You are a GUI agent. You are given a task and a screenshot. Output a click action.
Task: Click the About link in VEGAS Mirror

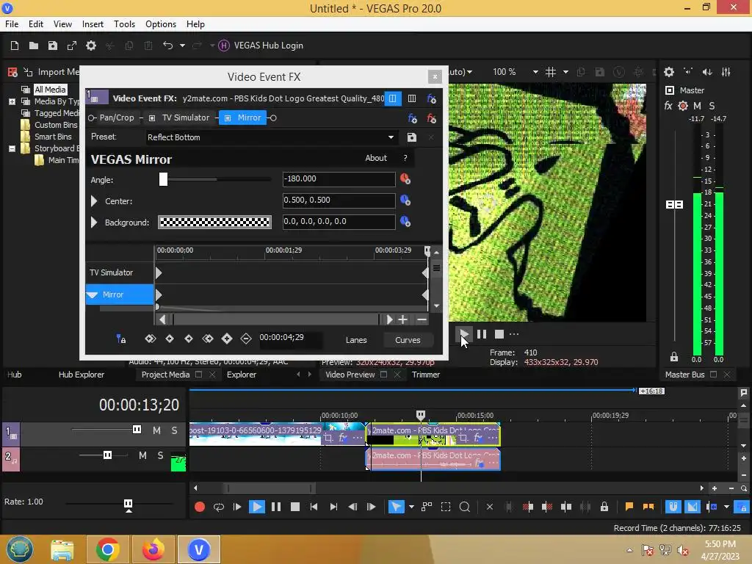pyautogui.click(x=376, y=158)
